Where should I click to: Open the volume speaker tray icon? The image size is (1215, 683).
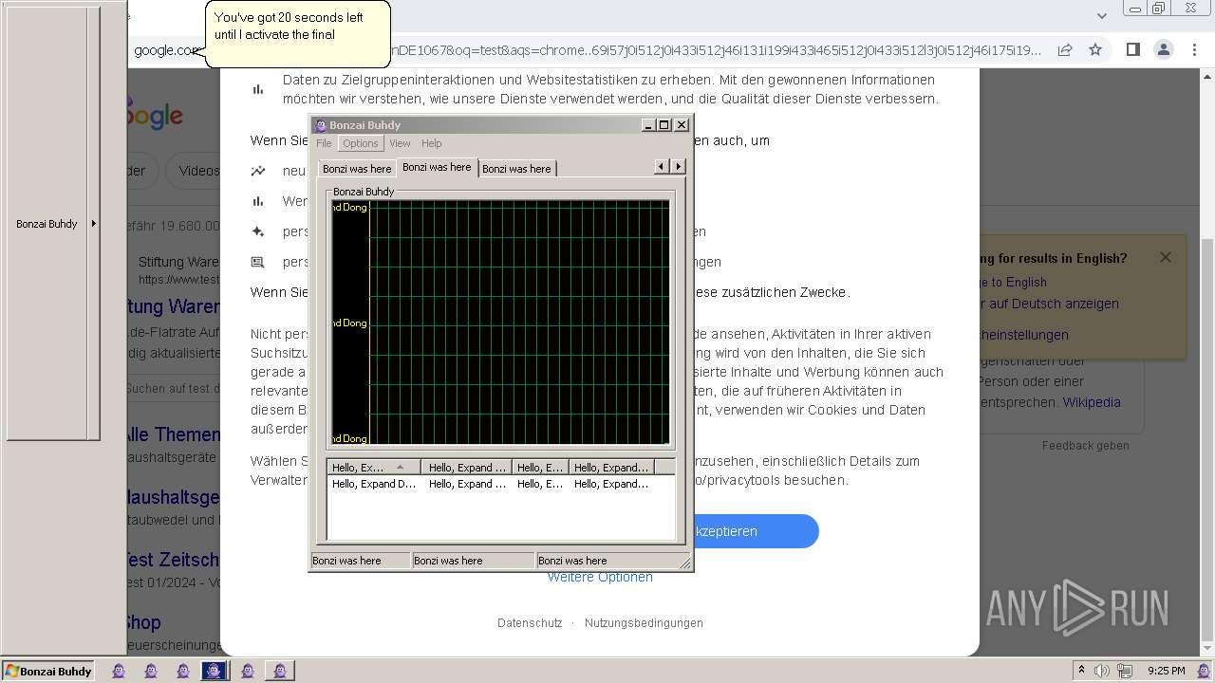1101,671
